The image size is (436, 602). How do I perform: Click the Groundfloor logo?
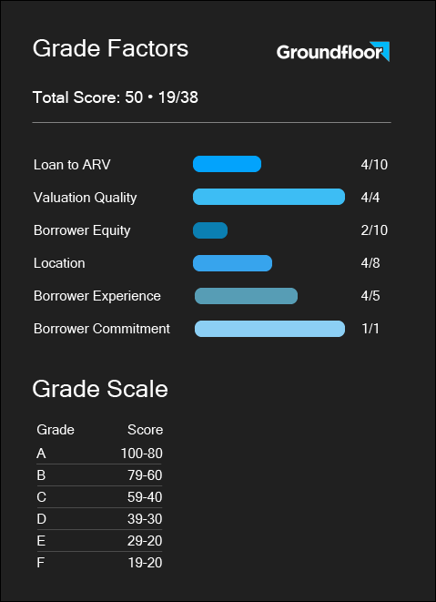pos(333,51)
